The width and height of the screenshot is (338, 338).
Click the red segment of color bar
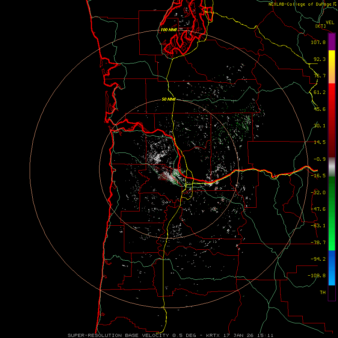click(332, 120)
